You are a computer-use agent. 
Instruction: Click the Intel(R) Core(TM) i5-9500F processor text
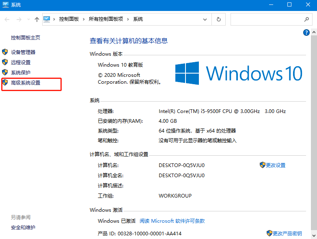pos(222,111)
